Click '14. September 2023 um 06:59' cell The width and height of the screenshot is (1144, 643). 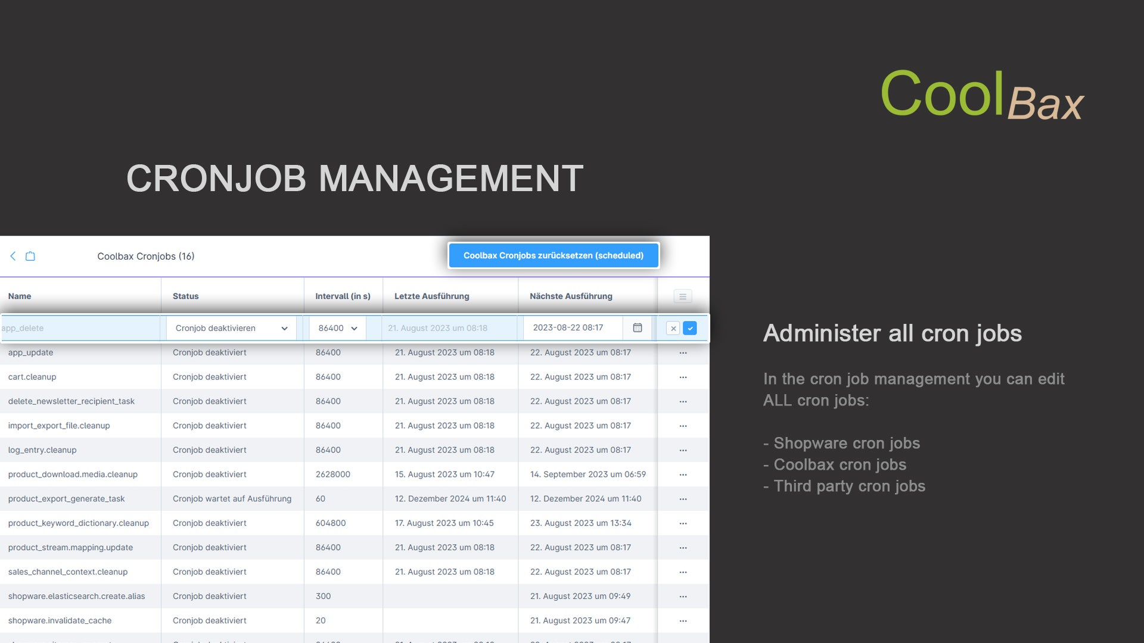[588, 475]
